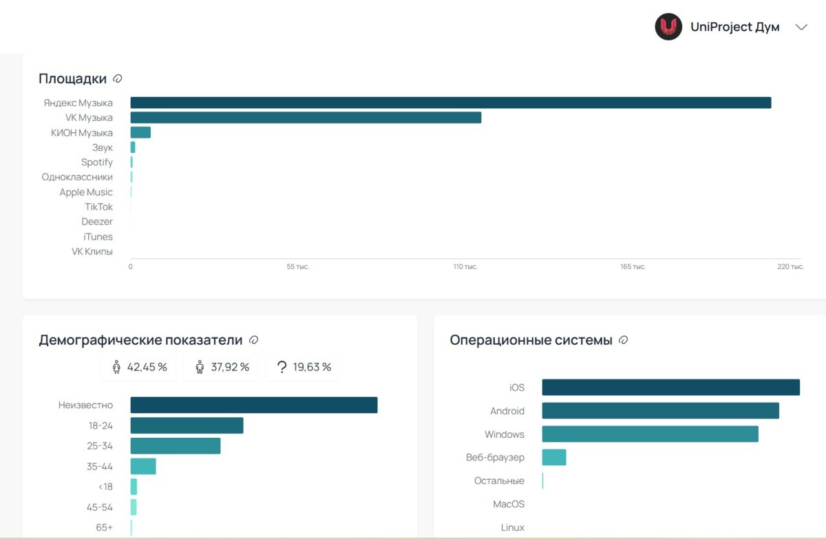Click the Площадки heading
The width and height of the screenshot is (826, 539).
[72, 78]
